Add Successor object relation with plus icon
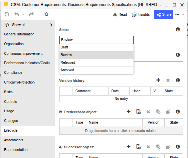The height and width of the screenshot is (158, 188). click(128, 147)
